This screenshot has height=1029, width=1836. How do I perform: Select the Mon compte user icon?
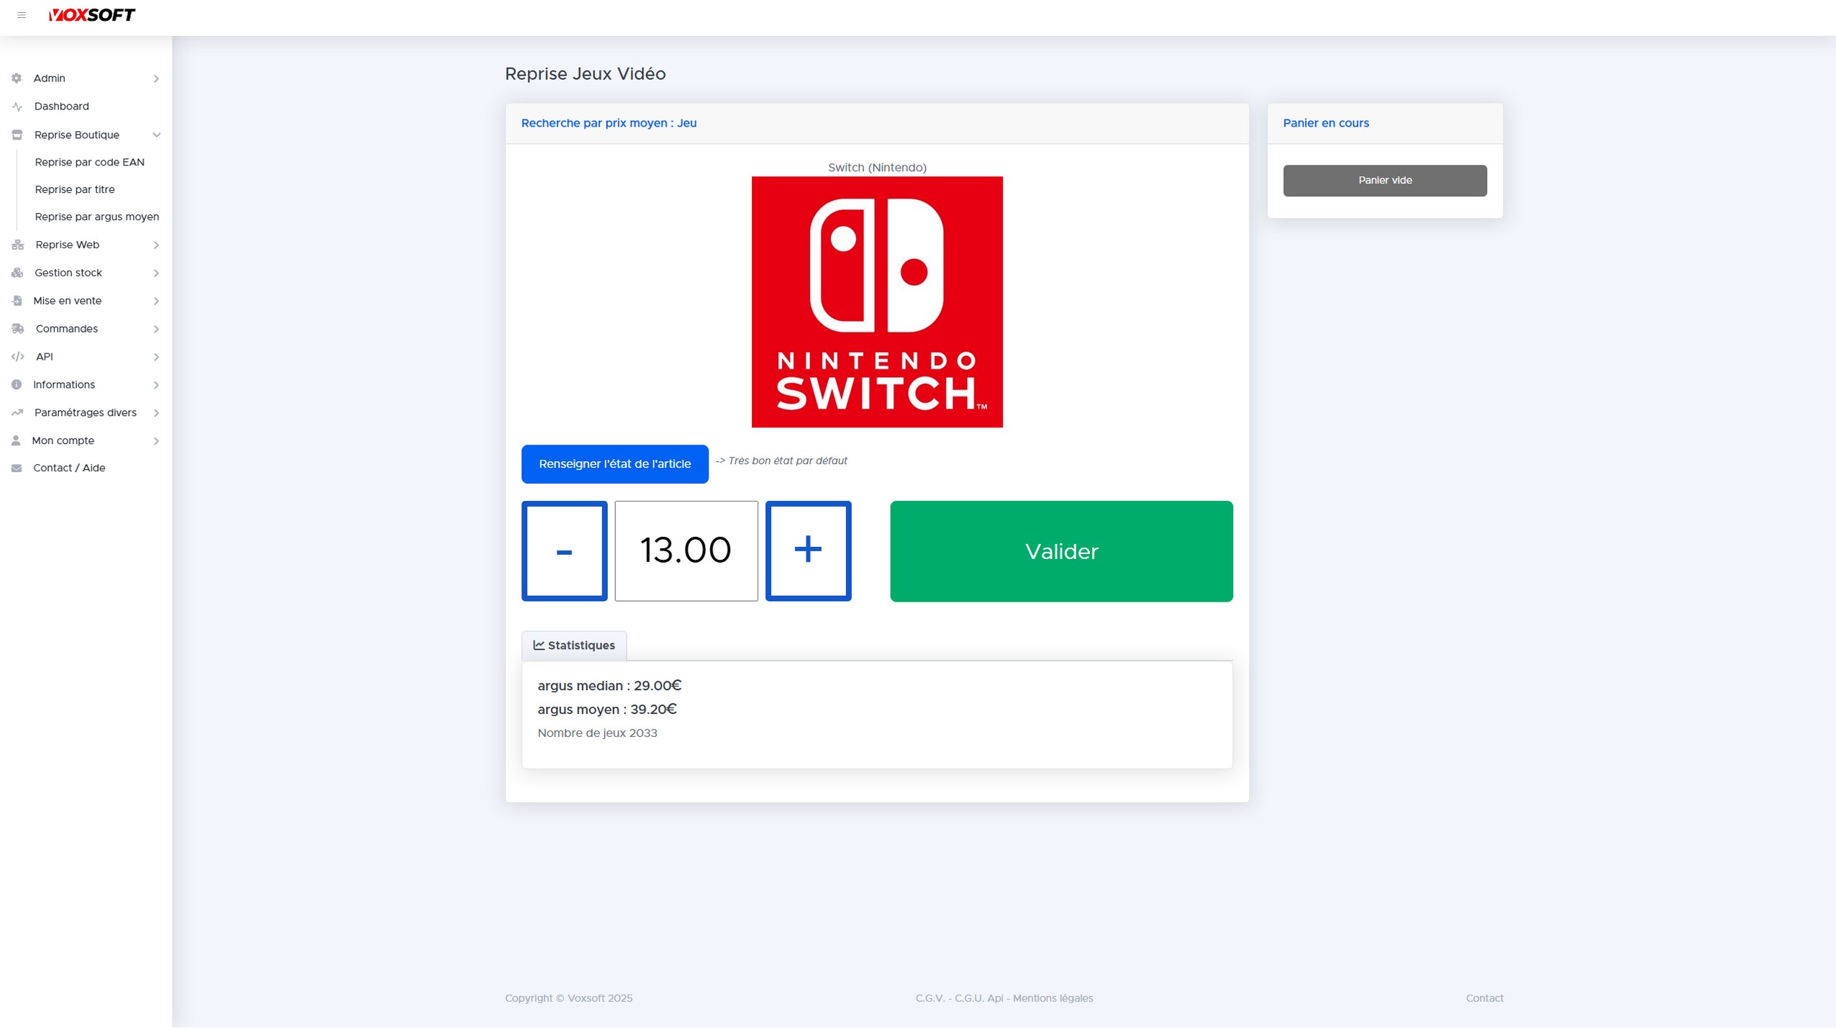click(x=17, y=440)
